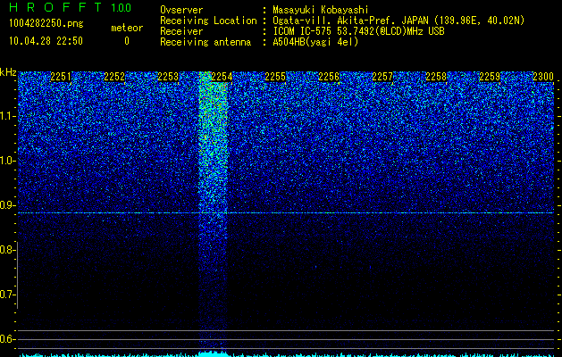Click the 1.1 frequency axis label
This screenshot has height=357, width=562.
(8, 116)
